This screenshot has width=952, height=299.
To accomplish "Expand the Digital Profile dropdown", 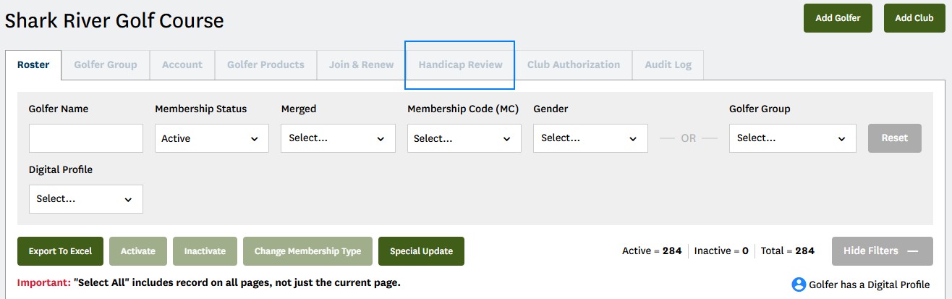I will click(x=86, y=199).
